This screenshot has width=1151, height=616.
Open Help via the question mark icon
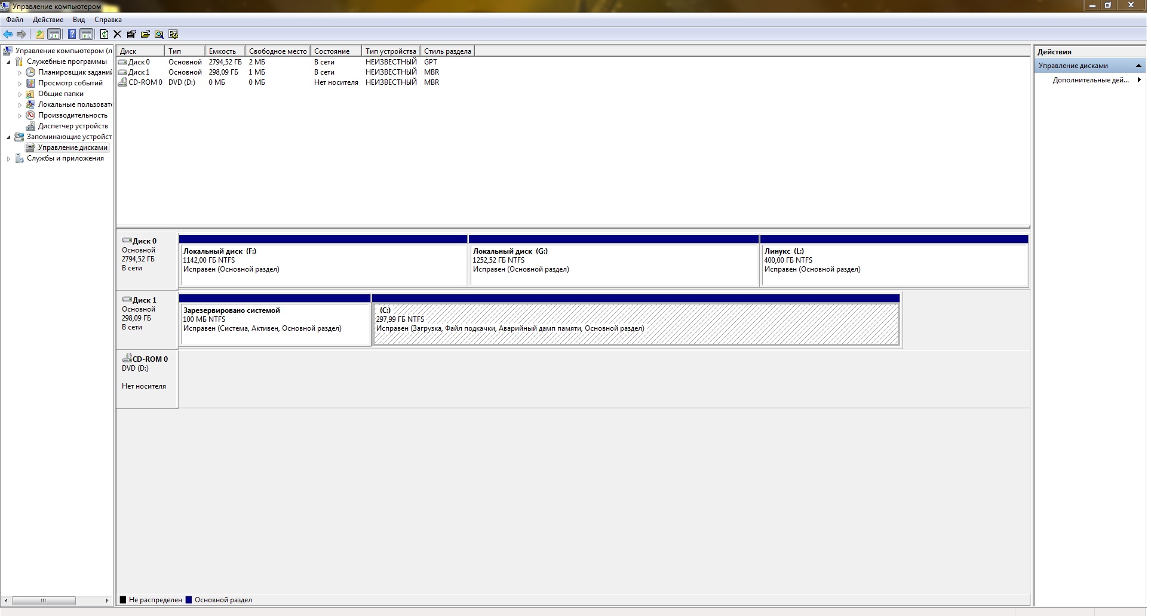click(72, 34)
